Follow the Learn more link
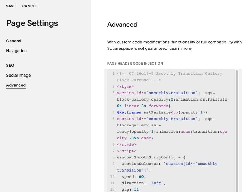This screenshot has height=192, width=247. pyautogui.click(x=180, y=48)
